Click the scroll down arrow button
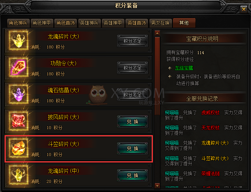The width and height of the screenshot is (251, 192). pyautogui.click(x=157, y=186)
